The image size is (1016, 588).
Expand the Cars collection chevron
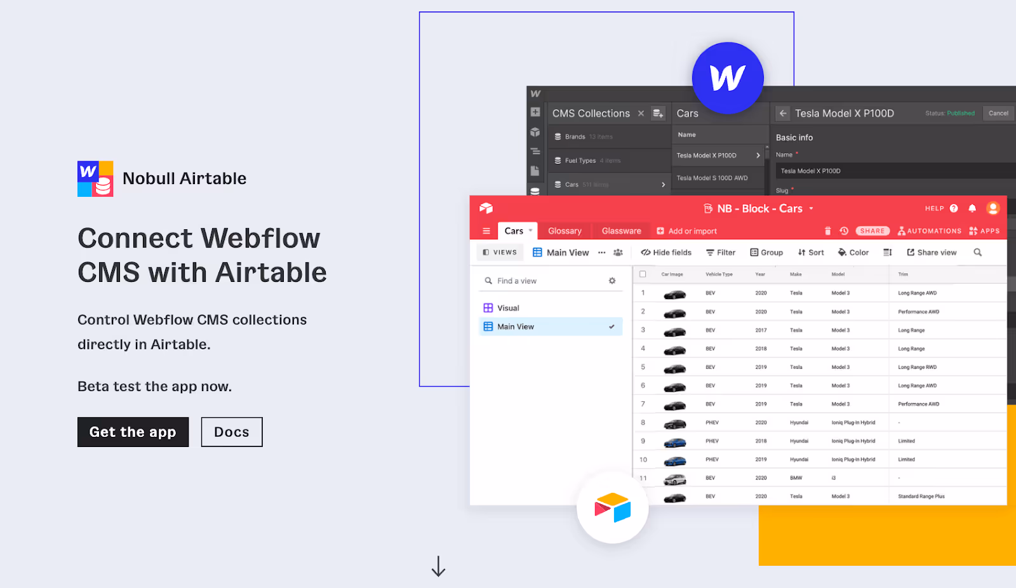pos(663,185)
